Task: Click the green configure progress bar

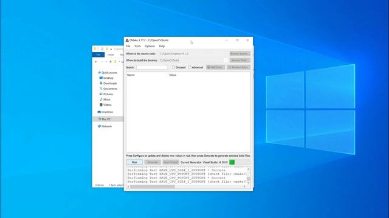Action: pyautogui.click(x=232, y=162)
